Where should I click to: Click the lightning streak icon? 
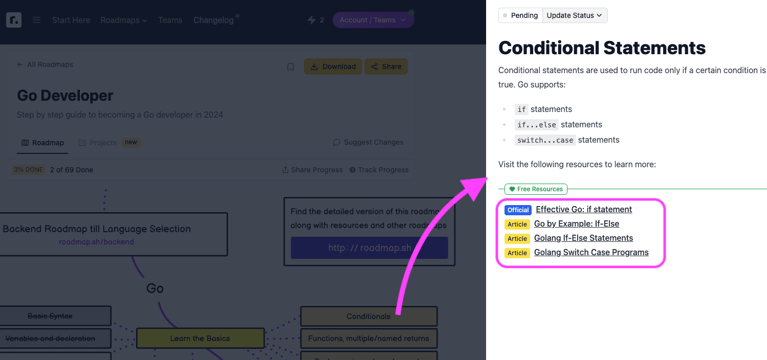click(312, 20)
